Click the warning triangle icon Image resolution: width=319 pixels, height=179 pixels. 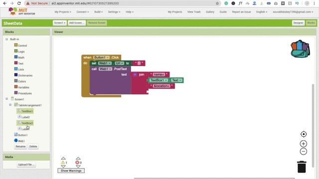point(63,163)
